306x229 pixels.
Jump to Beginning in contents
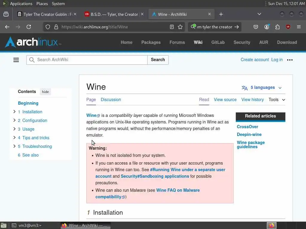pyautogui.click(x=28, y=103)
